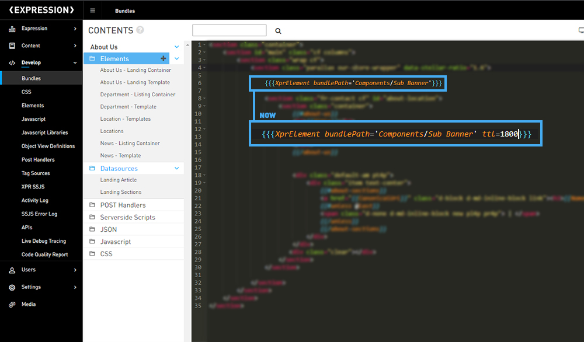
Task: Select Landing Sections datasource
Action: click(x=121, y=192)
